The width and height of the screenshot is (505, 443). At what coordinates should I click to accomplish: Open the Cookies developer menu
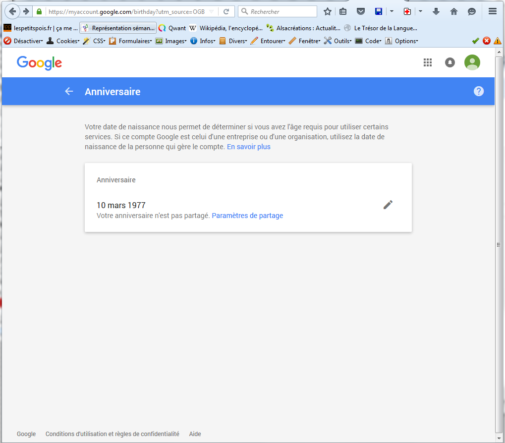pyautogui.click(x=63, y=41)
